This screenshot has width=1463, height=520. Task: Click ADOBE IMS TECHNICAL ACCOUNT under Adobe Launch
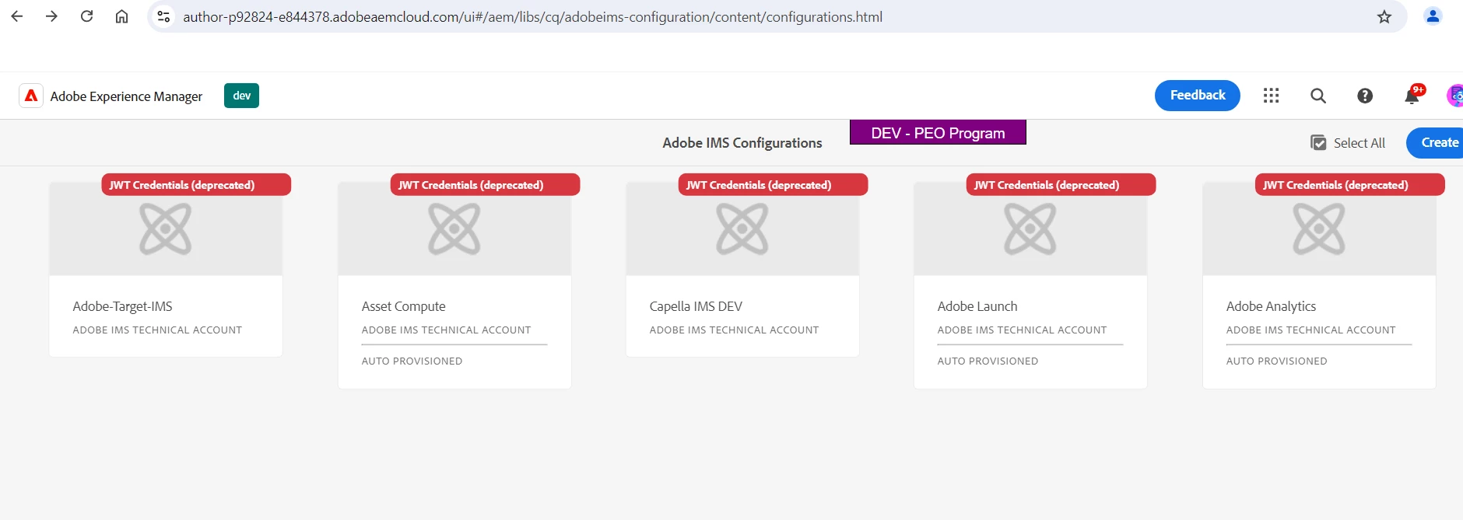pyautogui.click(x=1023, y=330)
